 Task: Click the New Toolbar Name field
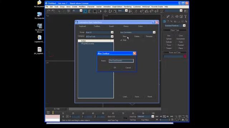click(x=121, y=61)
